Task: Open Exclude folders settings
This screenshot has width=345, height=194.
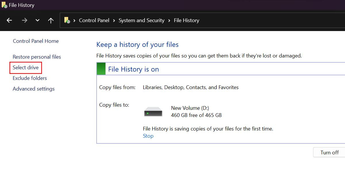Action: coord(30,78)
